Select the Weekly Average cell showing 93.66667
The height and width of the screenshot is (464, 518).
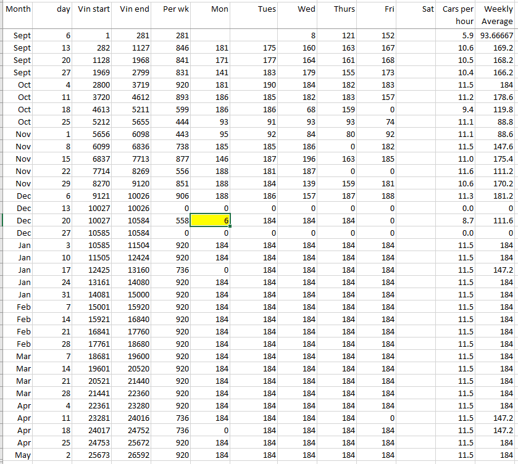[x=497, y=36]
